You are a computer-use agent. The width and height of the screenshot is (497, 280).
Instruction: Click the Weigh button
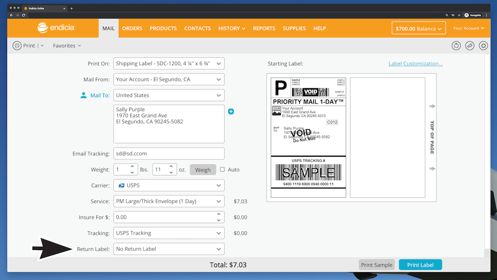[203, 170]
